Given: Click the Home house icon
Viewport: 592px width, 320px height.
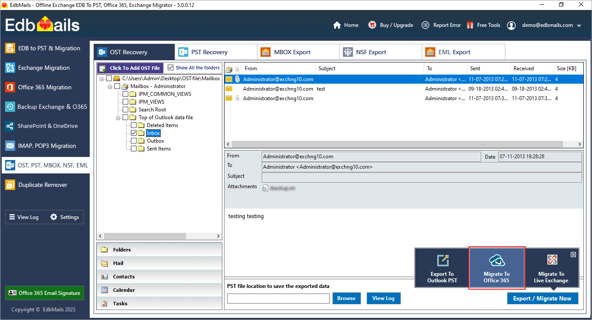Looking at the screenshot, I should tap(337, 25).
